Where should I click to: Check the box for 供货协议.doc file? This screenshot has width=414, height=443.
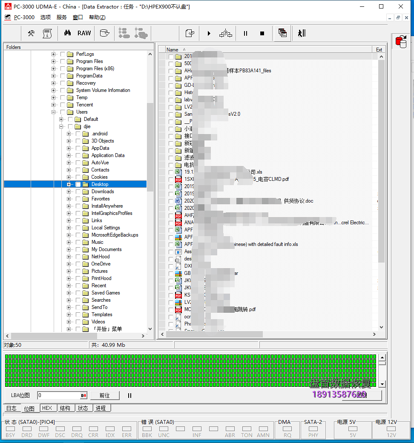170,201
